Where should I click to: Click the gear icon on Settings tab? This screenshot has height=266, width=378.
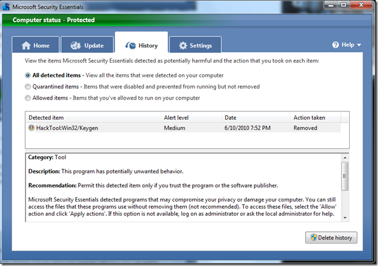[183, 46]
